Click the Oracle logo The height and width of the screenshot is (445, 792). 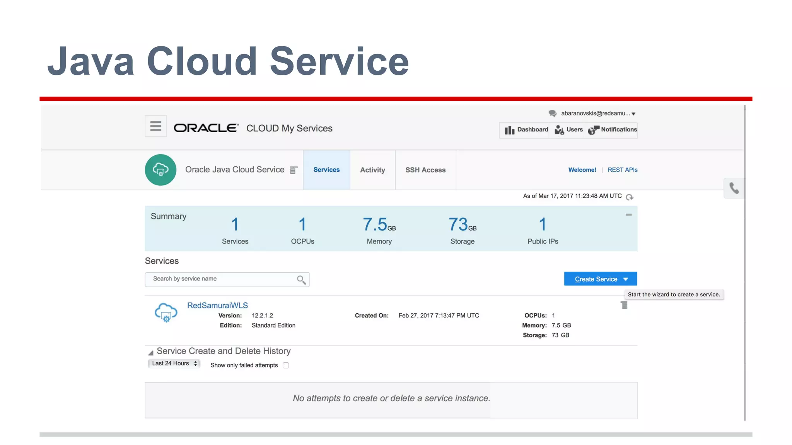tap(206, 128)
